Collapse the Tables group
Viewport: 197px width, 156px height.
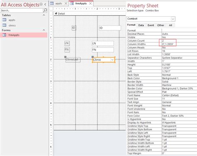(x=44, y=15)
